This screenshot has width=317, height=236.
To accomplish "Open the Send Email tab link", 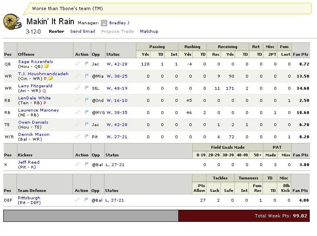I will tap(83, 32).
